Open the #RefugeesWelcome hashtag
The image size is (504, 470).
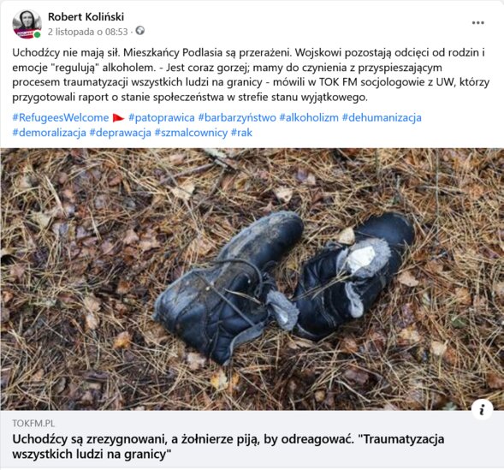[x=61, y=117]
